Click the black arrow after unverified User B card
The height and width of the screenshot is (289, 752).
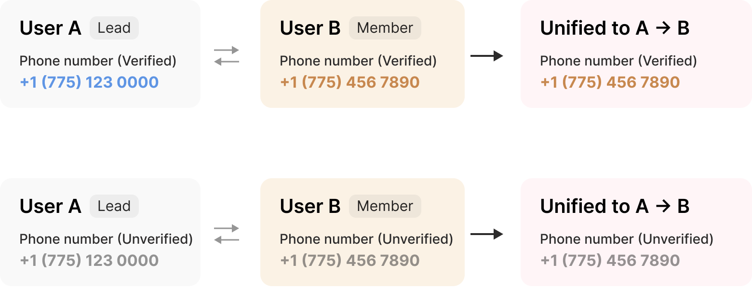point(486,234)
